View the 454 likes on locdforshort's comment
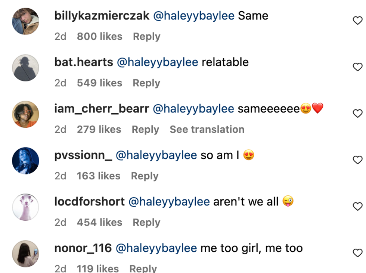The height and width of the screenshot is (273, 366). point(99,222)
